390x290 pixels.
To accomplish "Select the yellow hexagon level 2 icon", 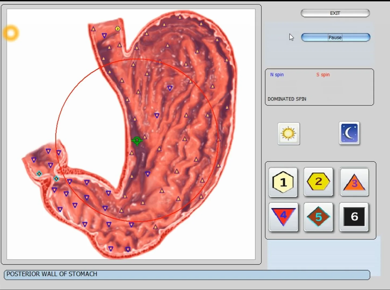I will coord(318,182).
